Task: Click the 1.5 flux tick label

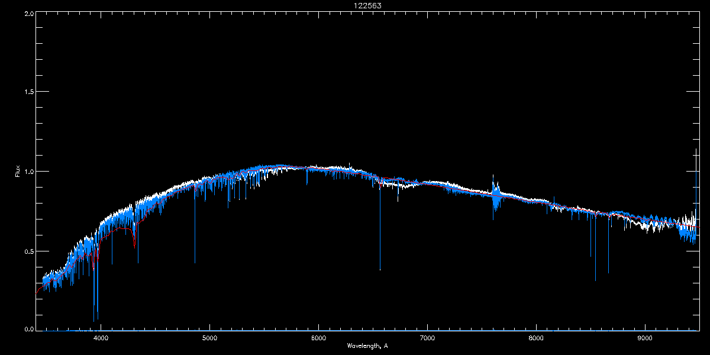Action: point(28,92)
